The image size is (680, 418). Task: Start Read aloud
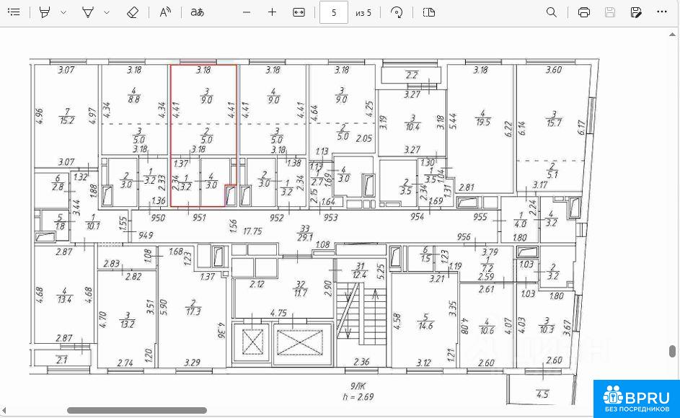pyautogui.click(x=165, y=12)
